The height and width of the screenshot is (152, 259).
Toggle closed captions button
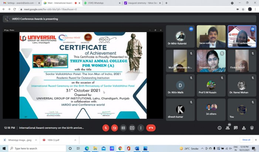pos(123,128)
